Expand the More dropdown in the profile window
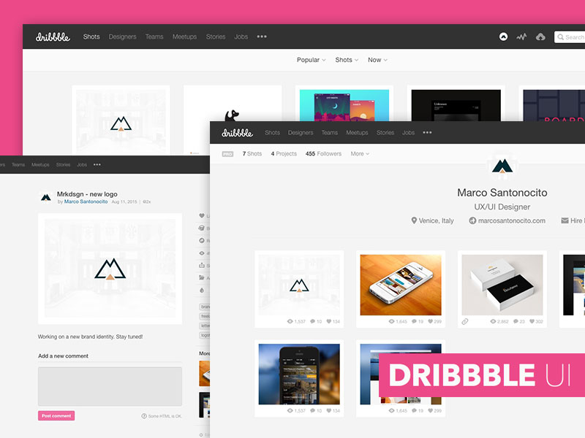 click(360, 154)
